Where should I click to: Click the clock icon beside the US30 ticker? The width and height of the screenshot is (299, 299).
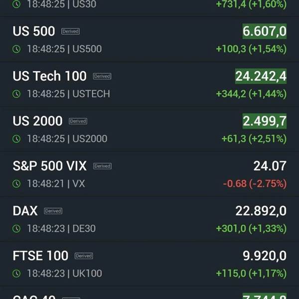point(16,4)
